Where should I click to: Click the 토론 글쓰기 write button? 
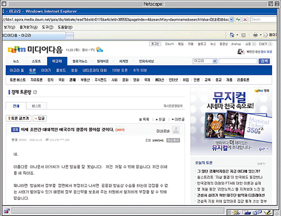(x=19, y=118)
